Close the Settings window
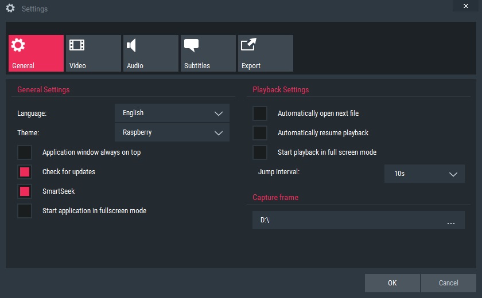 click(464, 5)
